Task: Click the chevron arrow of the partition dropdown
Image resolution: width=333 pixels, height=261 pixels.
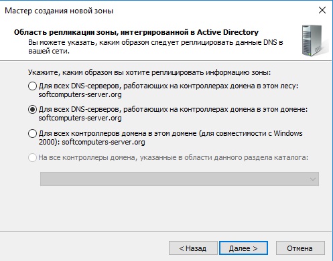Action: [313, 179]
